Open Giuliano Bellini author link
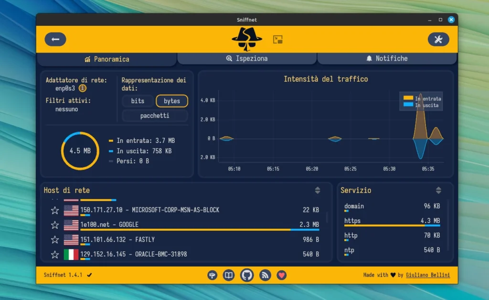The width and height of the screenshot is (489, 300). point(427,275)
